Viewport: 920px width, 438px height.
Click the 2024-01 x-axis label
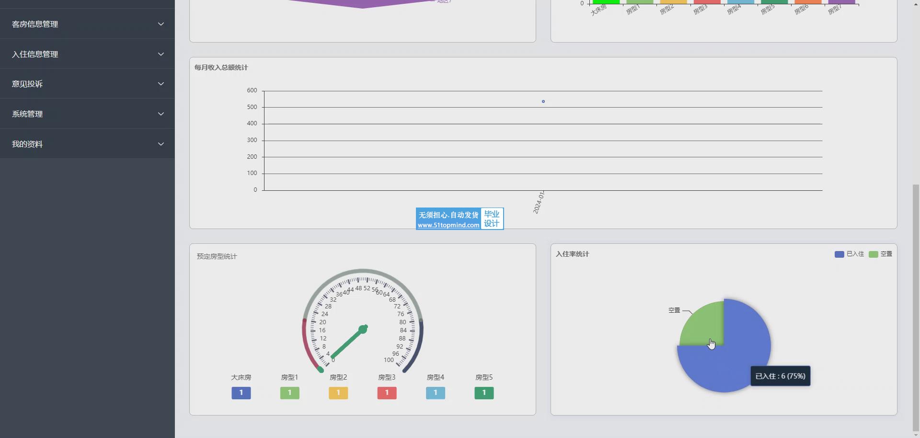pyautogui.click(x=539, y=203)
